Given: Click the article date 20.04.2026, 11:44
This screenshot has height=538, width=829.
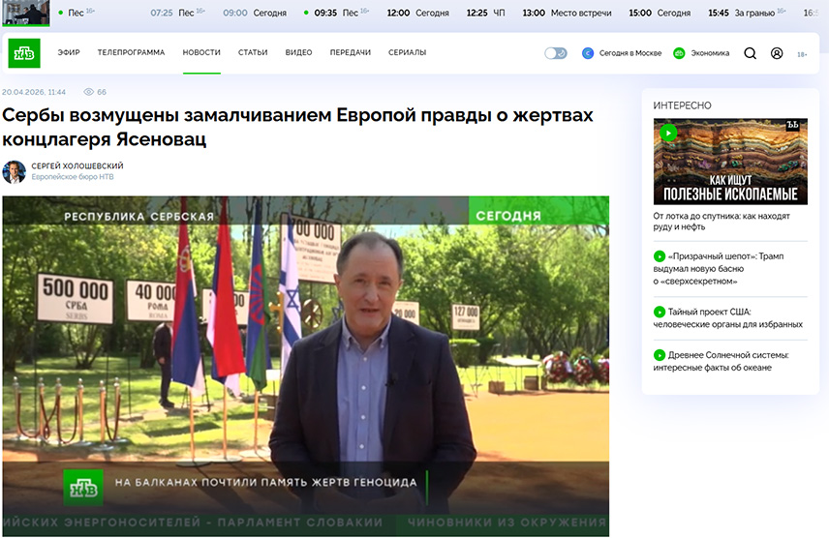Looking at the screenshot, I should tap(34, 92).
